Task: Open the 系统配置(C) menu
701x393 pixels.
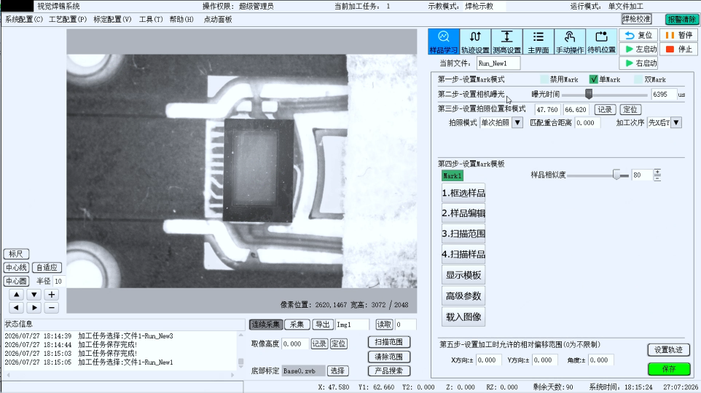Action: tap(24, 19)
